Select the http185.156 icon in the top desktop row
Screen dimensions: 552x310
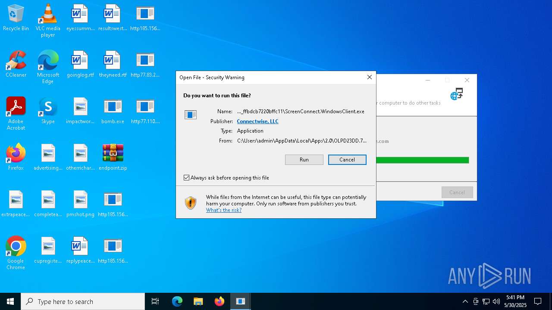[145, 18]
